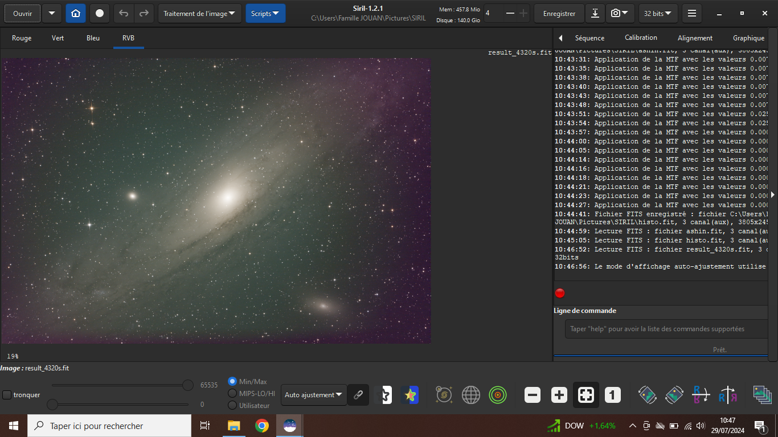The height and width of the screenshot is (437, 778).
Task: Open the Calibration tab
Action: coord(641,38)
